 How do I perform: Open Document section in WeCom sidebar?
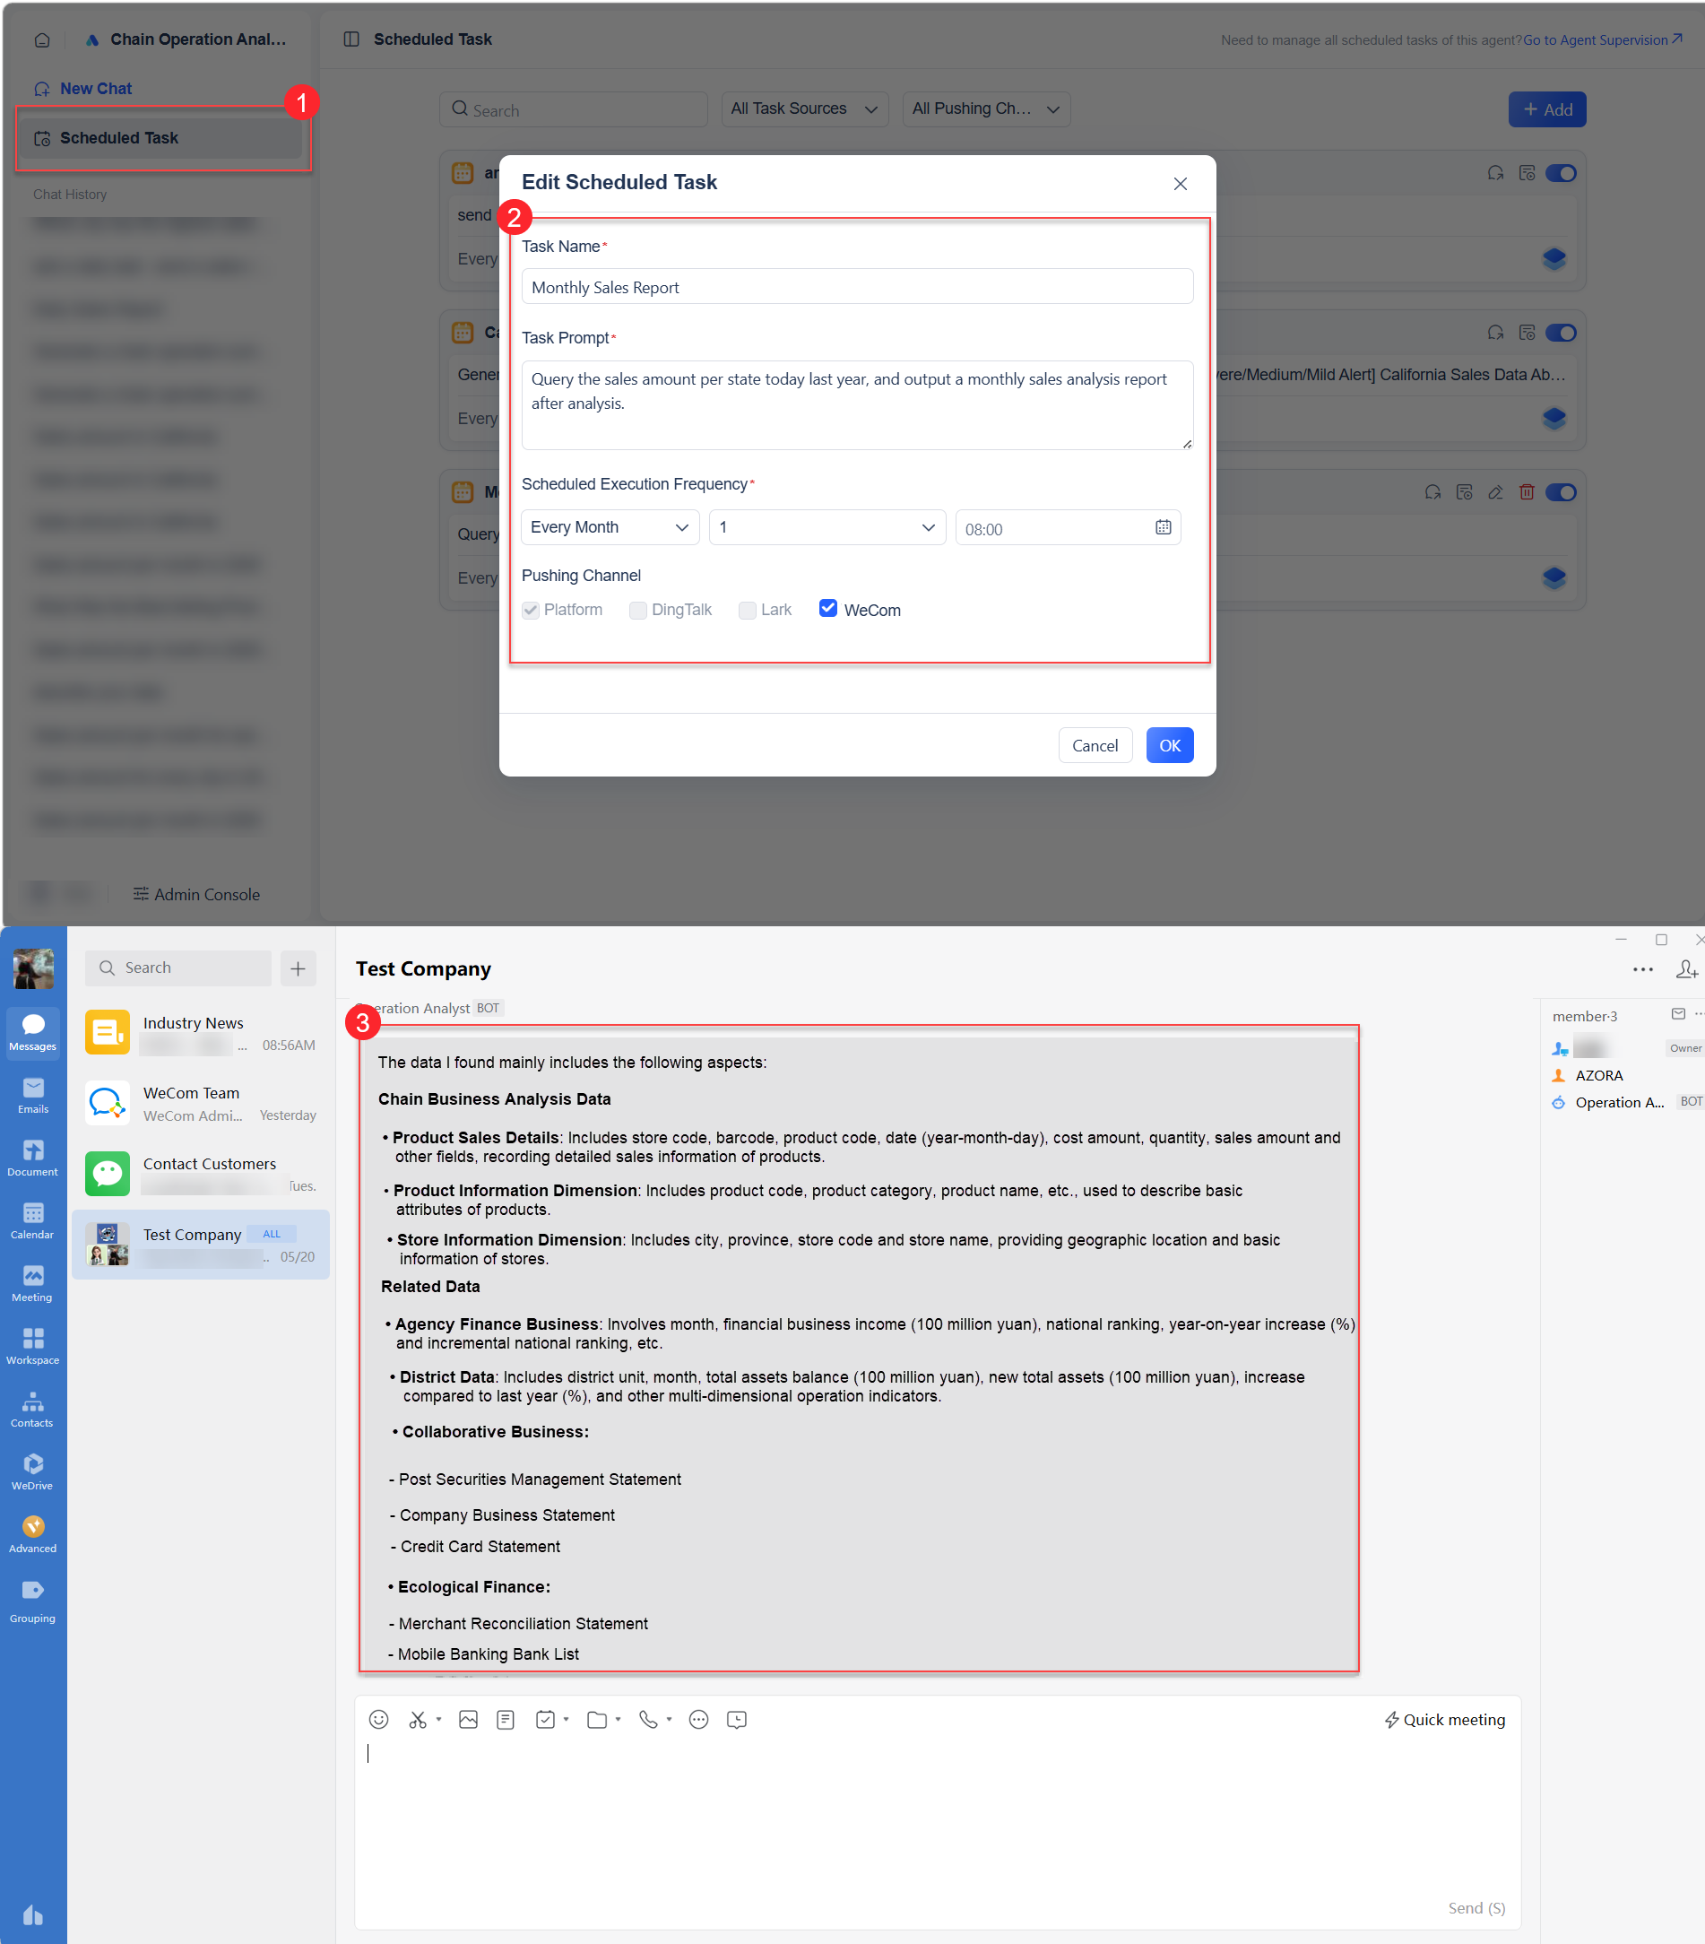(x=33, y=1158)
